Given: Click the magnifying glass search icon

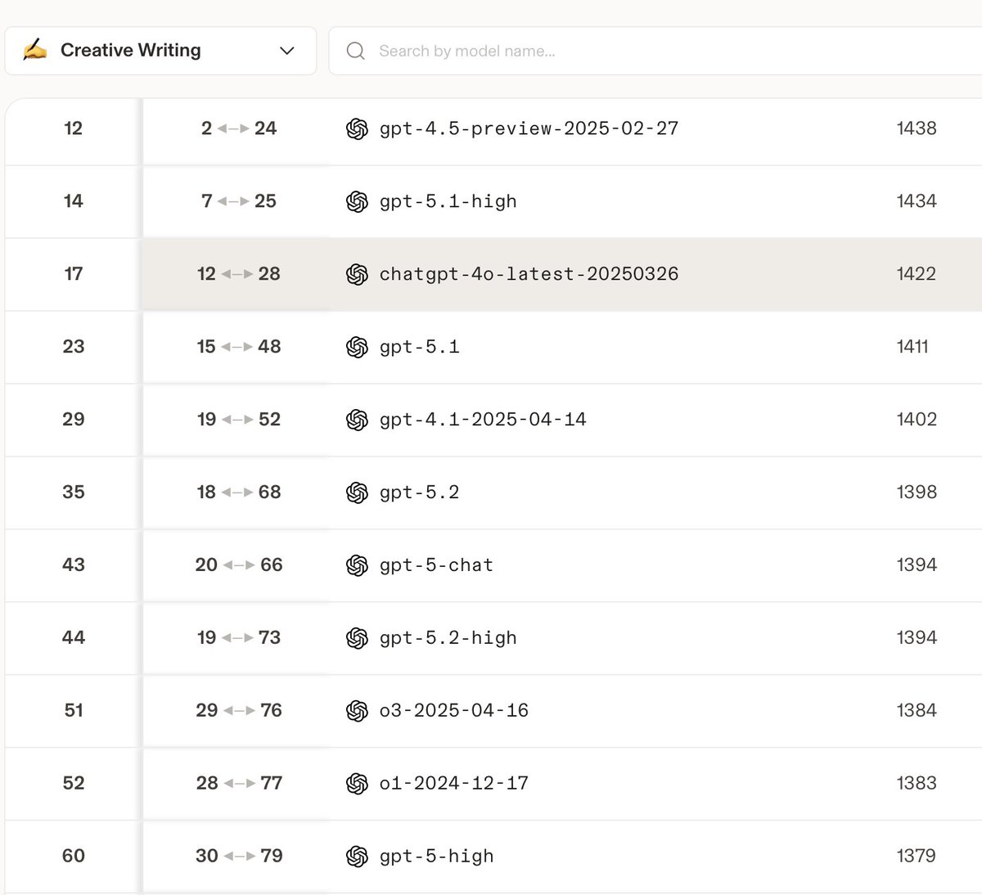Looking at the screenshot, I should click(x=356, y=51).
